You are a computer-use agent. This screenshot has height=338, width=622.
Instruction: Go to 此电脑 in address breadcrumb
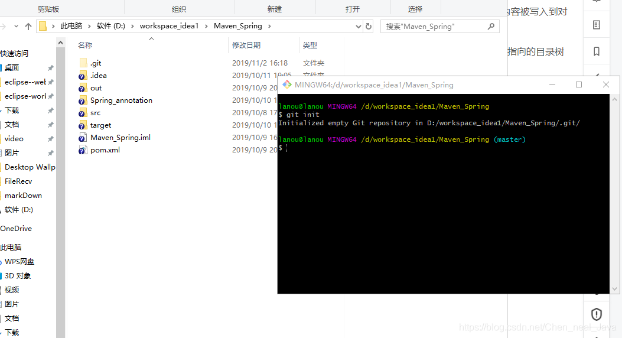point(71,26)
